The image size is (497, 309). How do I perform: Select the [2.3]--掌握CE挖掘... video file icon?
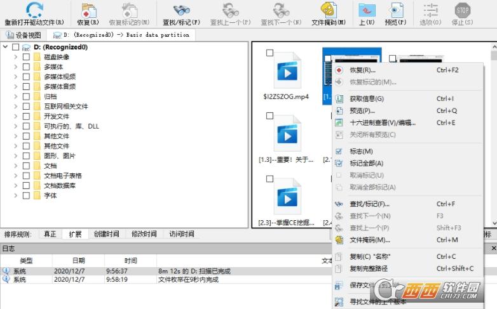(x=287, y=196)
